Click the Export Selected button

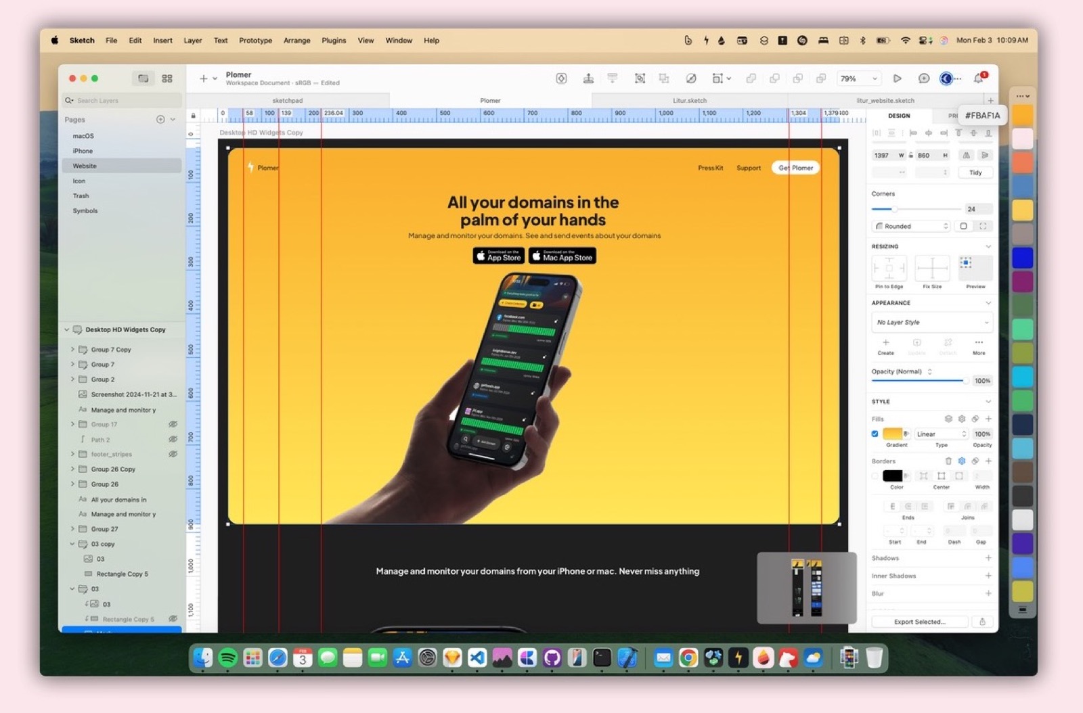[919, 622]
